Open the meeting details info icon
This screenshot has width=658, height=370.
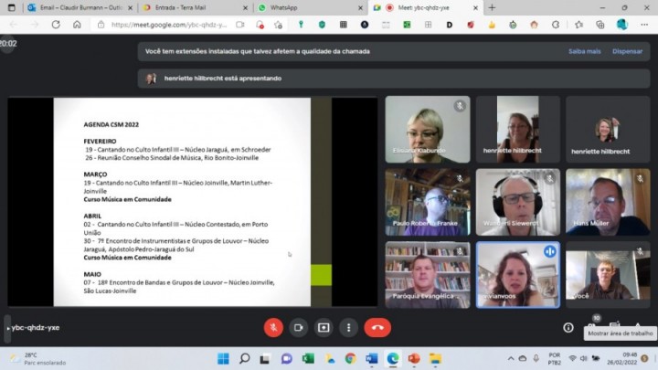568,328
